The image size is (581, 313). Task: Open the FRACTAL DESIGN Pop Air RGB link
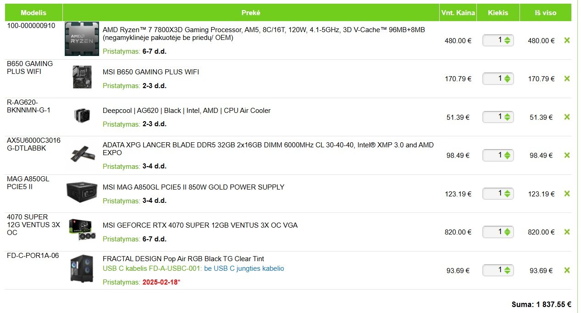pos(184,259)
